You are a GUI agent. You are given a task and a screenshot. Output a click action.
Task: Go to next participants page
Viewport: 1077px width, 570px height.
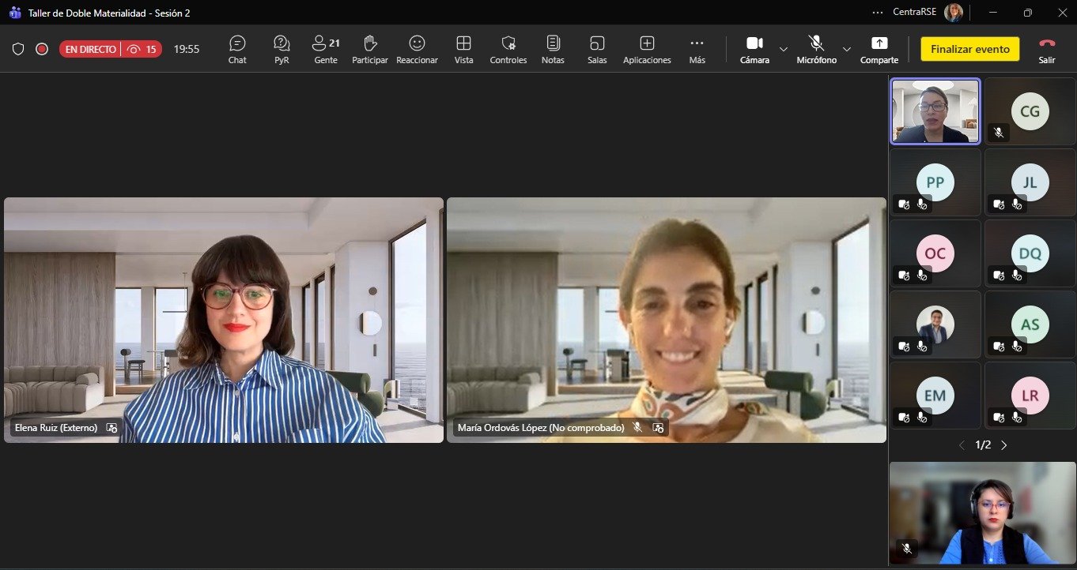[x=1004, y=445]
